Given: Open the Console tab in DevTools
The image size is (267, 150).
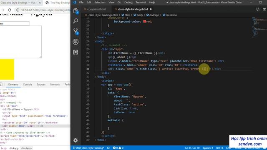Looking at the screenshot, I should click(x=28, y=85).
